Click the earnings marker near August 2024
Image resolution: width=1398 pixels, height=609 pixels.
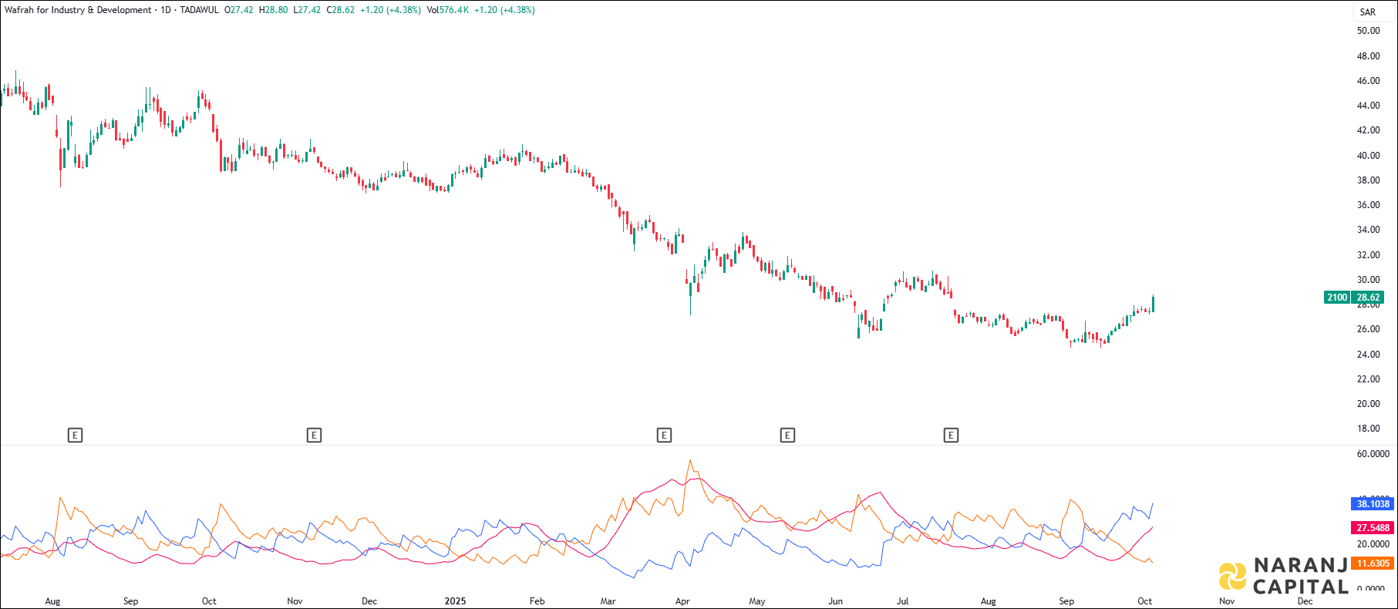click(x=75, y=436)
